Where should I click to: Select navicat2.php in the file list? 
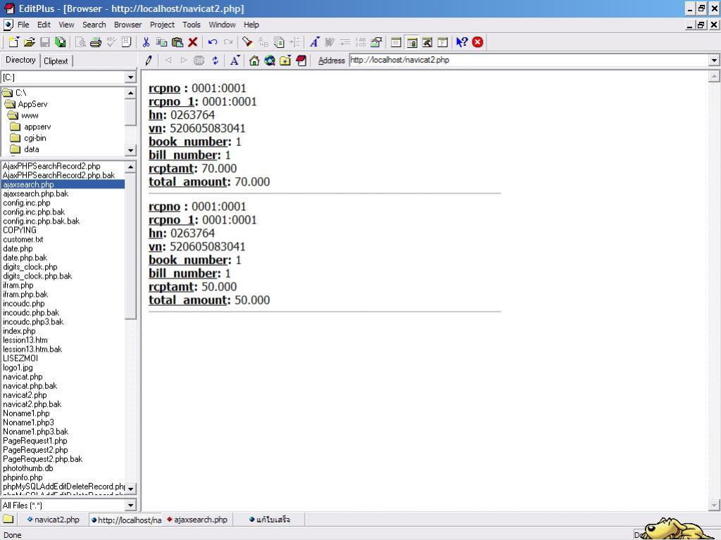tap(25, 395)
